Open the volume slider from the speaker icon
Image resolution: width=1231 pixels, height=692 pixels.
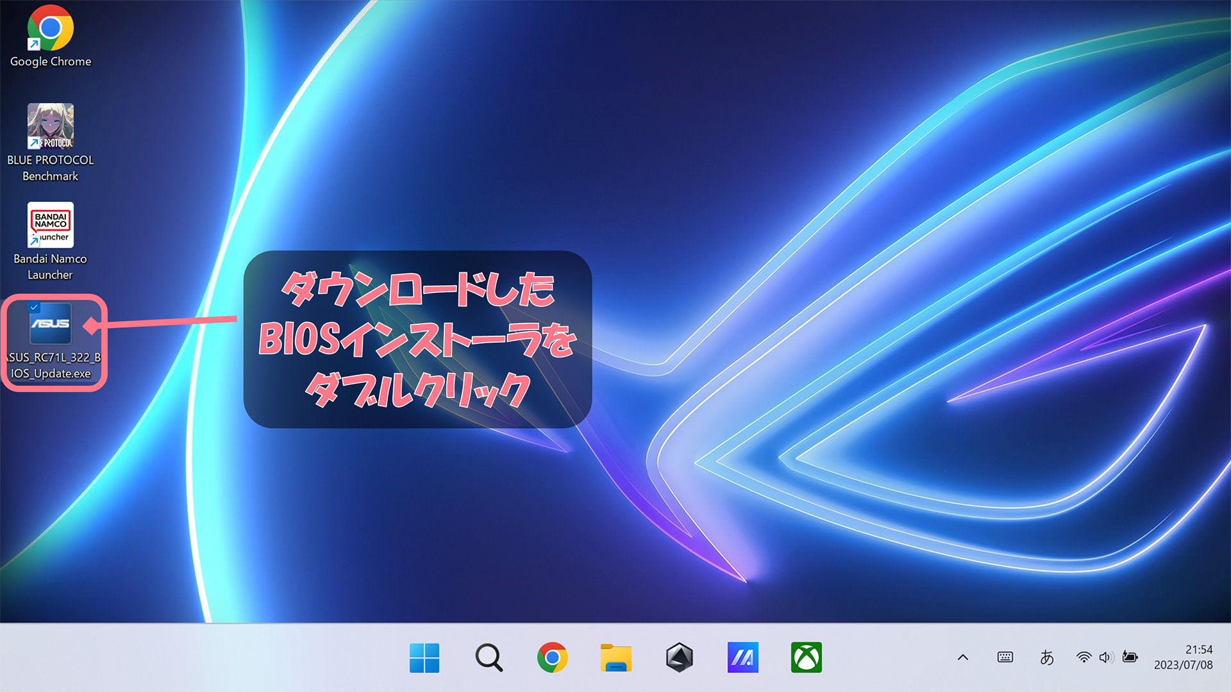point(1107,657)
